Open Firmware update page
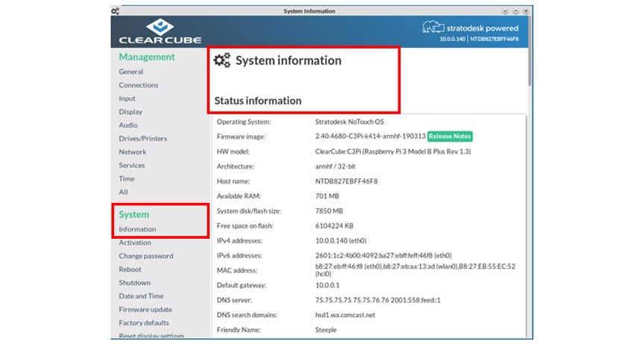The height and width of the screenshot is (344, 634). [145, 309]
